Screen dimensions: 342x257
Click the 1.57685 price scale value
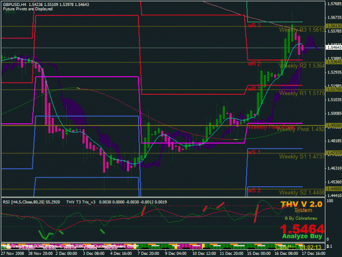(x=334, y=4)
